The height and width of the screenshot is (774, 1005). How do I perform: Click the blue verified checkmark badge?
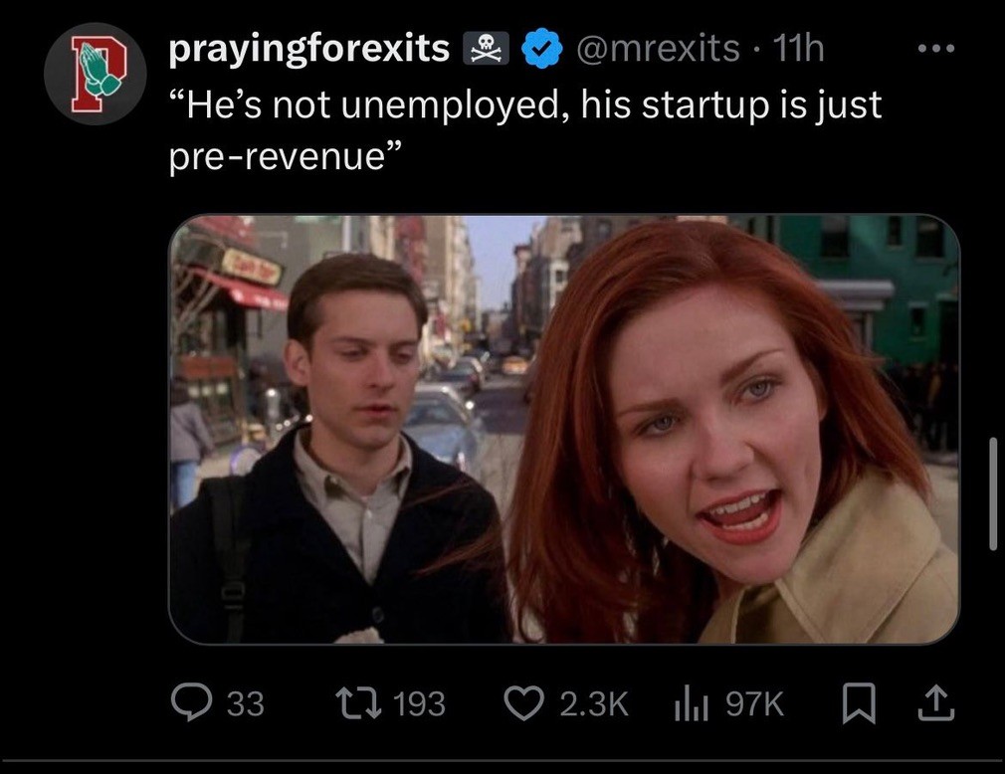tap(544, 49)
